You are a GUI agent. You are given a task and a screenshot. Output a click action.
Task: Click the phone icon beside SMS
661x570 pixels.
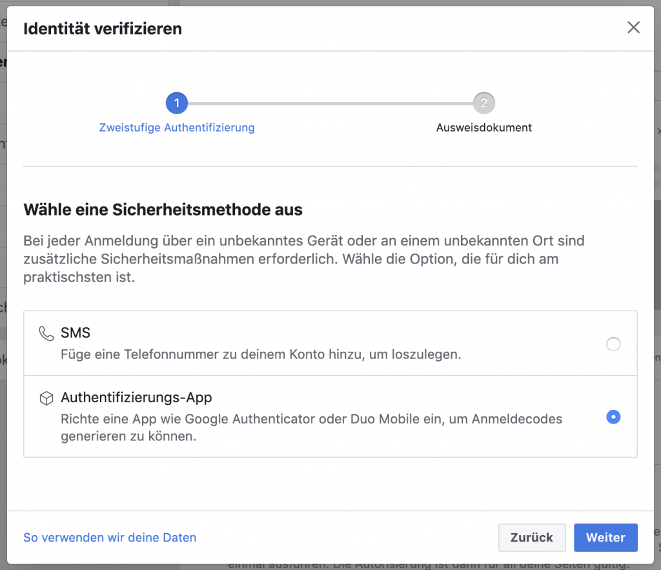46,334
